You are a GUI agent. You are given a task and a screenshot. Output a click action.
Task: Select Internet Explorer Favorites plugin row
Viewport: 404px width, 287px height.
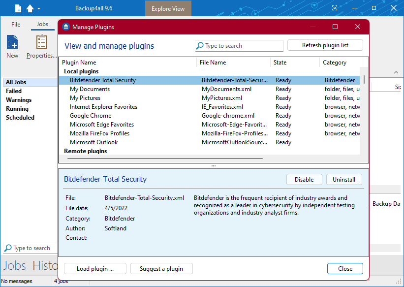[x=210, y=107]
